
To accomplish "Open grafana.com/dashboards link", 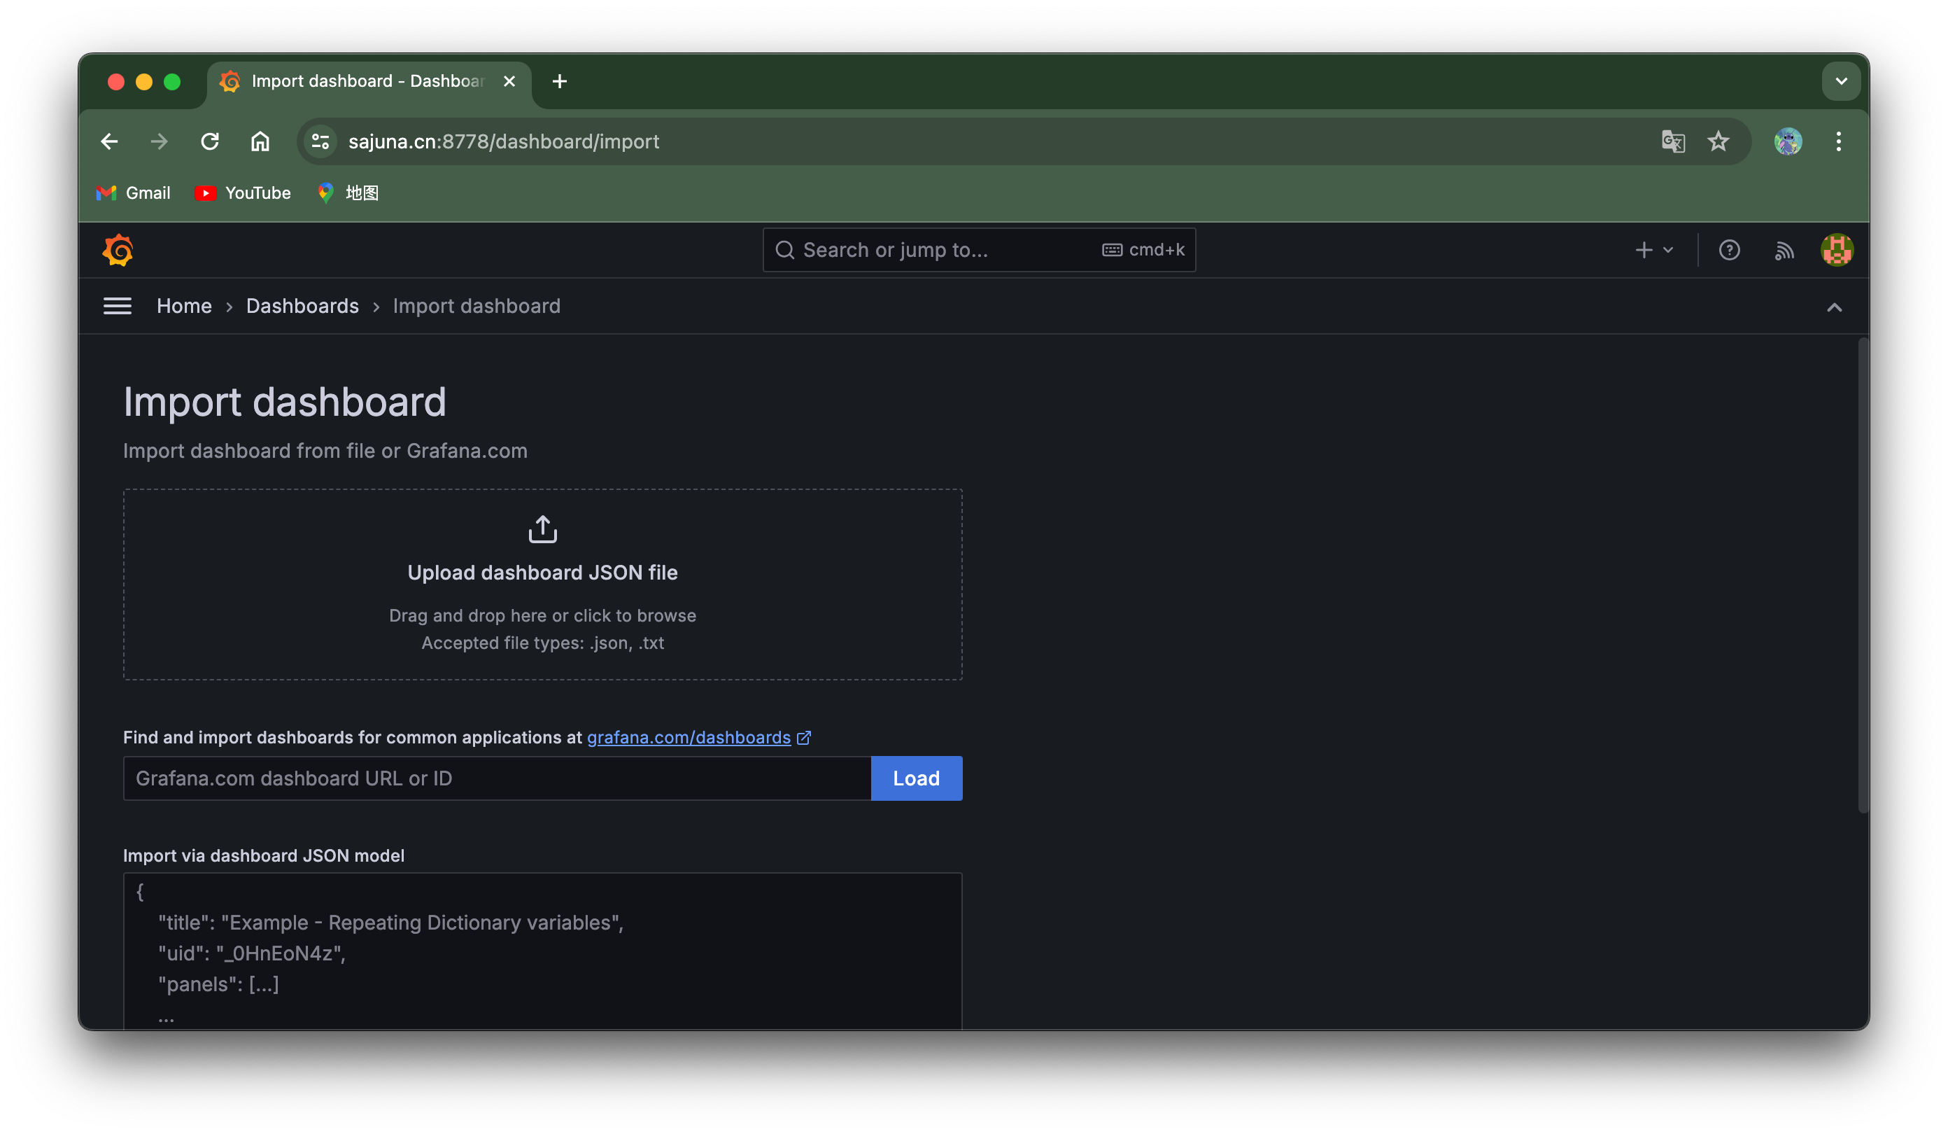I will (x=689, y=737).
